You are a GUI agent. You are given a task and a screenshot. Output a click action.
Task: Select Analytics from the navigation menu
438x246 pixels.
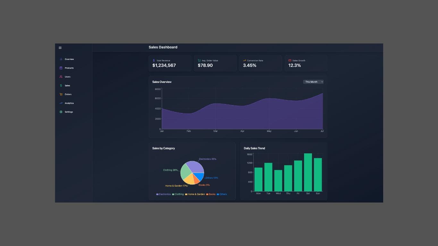point(69,103)
